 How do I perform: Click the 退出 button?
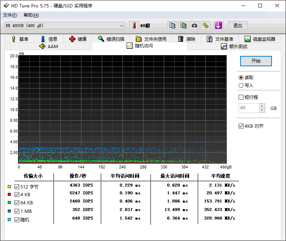[238, 26]
